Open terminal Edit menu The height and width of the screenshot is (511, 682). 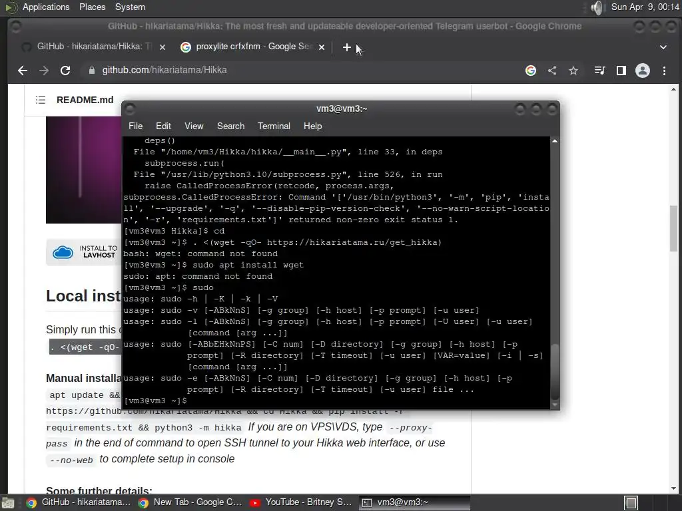pos(163,126)
